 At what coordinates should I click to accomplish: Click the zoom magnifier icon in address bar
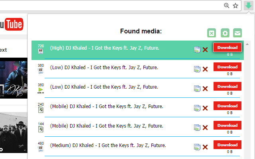pos(227,6)
